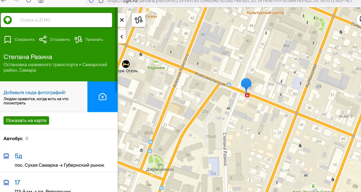
Task: Open bus route '17' link
Action: pyautogui.click(x=17, y=182)
